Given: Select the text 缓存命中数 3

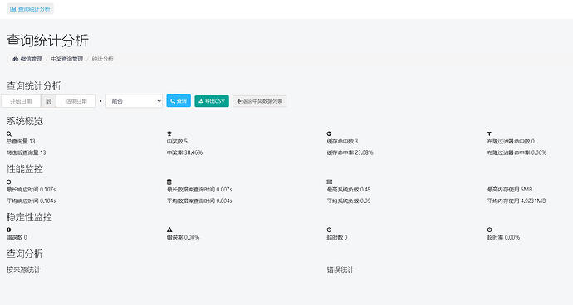Looking at the screenshot, I should [342, 141].
